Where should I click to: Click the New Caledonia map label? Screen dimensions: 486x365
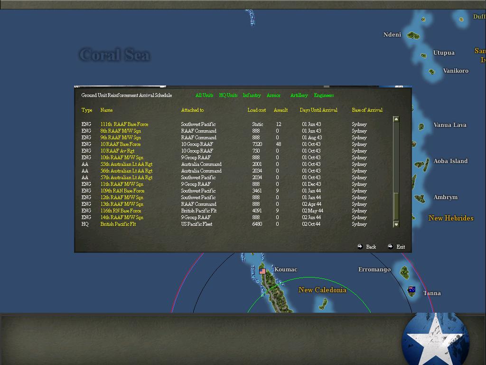coord(322,290)
